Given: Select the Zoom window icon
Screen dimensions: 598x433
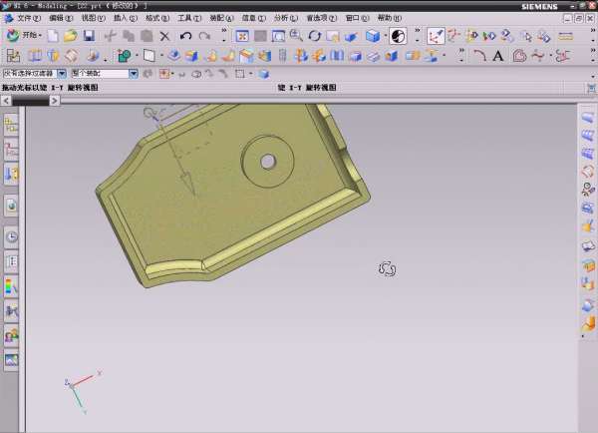Looking at the screenshot, I should coord(278,36).
